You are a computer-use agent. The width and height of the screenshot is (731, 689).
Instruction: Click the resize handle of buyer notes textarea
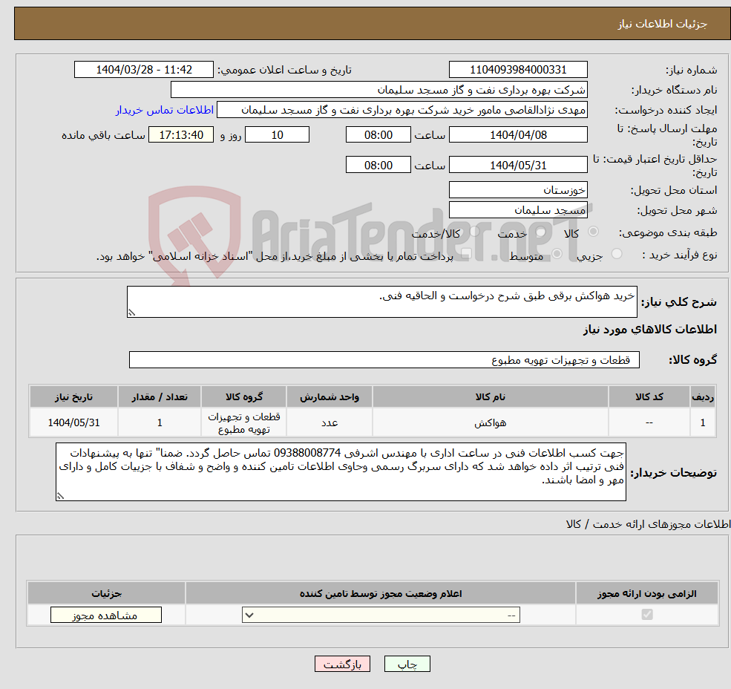pos(60,497)
